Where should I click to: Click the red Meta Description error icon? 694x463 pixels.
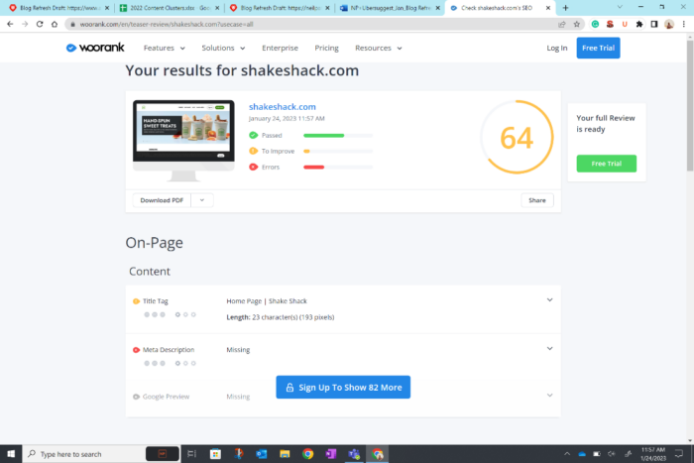click(x=137, y=350)
